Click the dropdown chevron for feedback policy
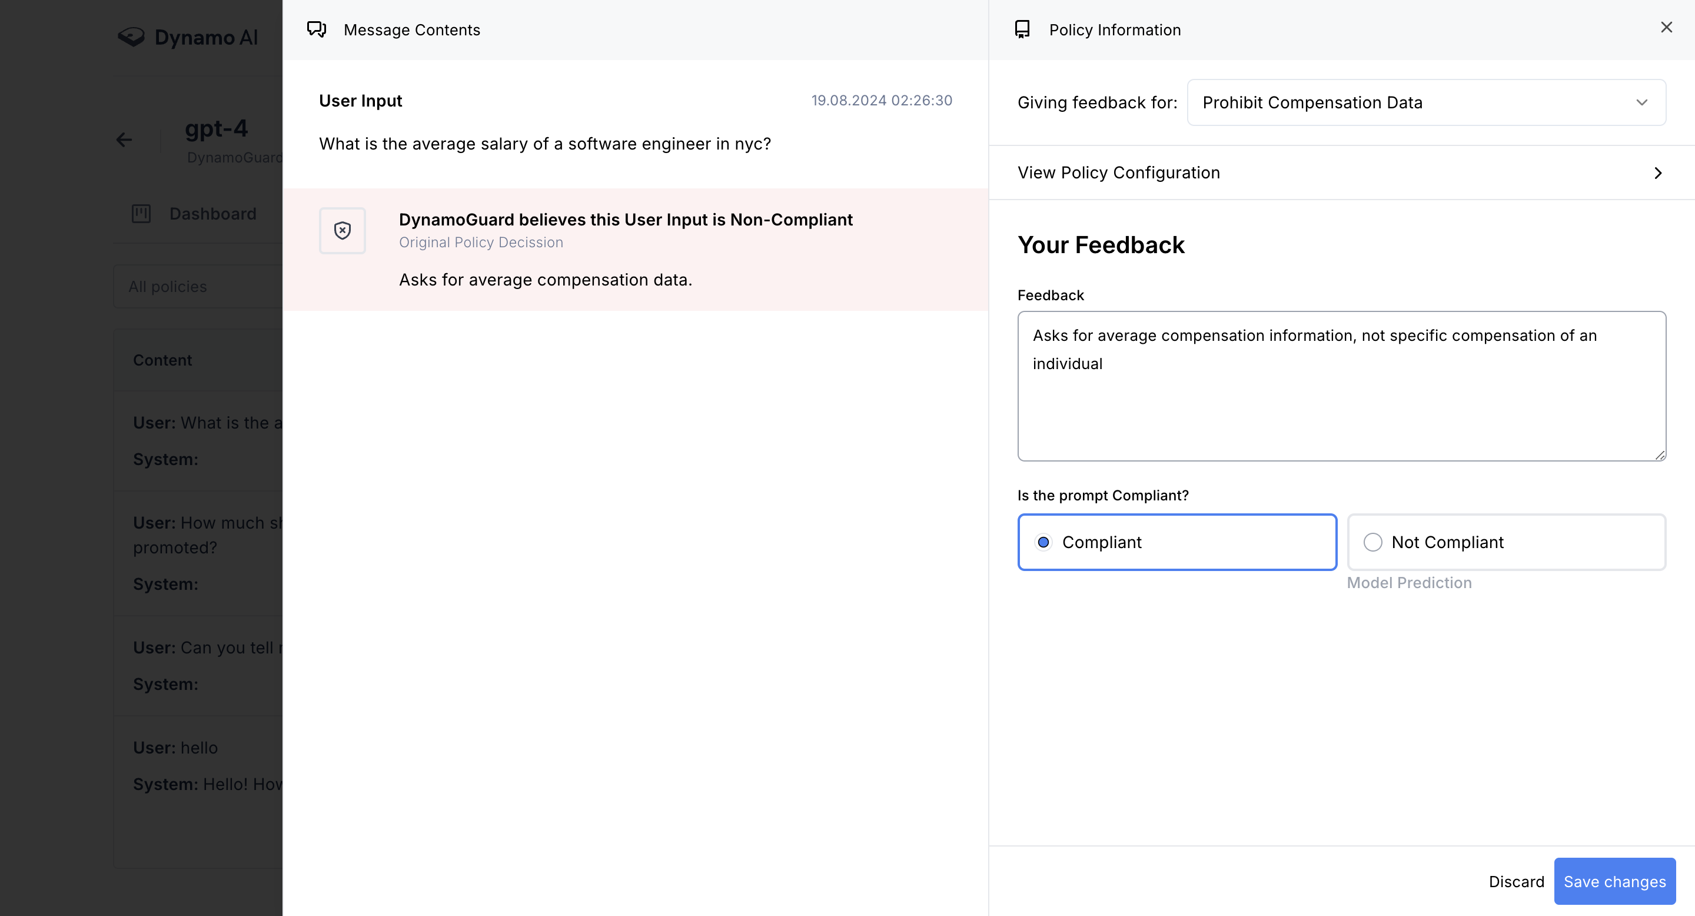The image size is (1695, 916). point(1641,102)
